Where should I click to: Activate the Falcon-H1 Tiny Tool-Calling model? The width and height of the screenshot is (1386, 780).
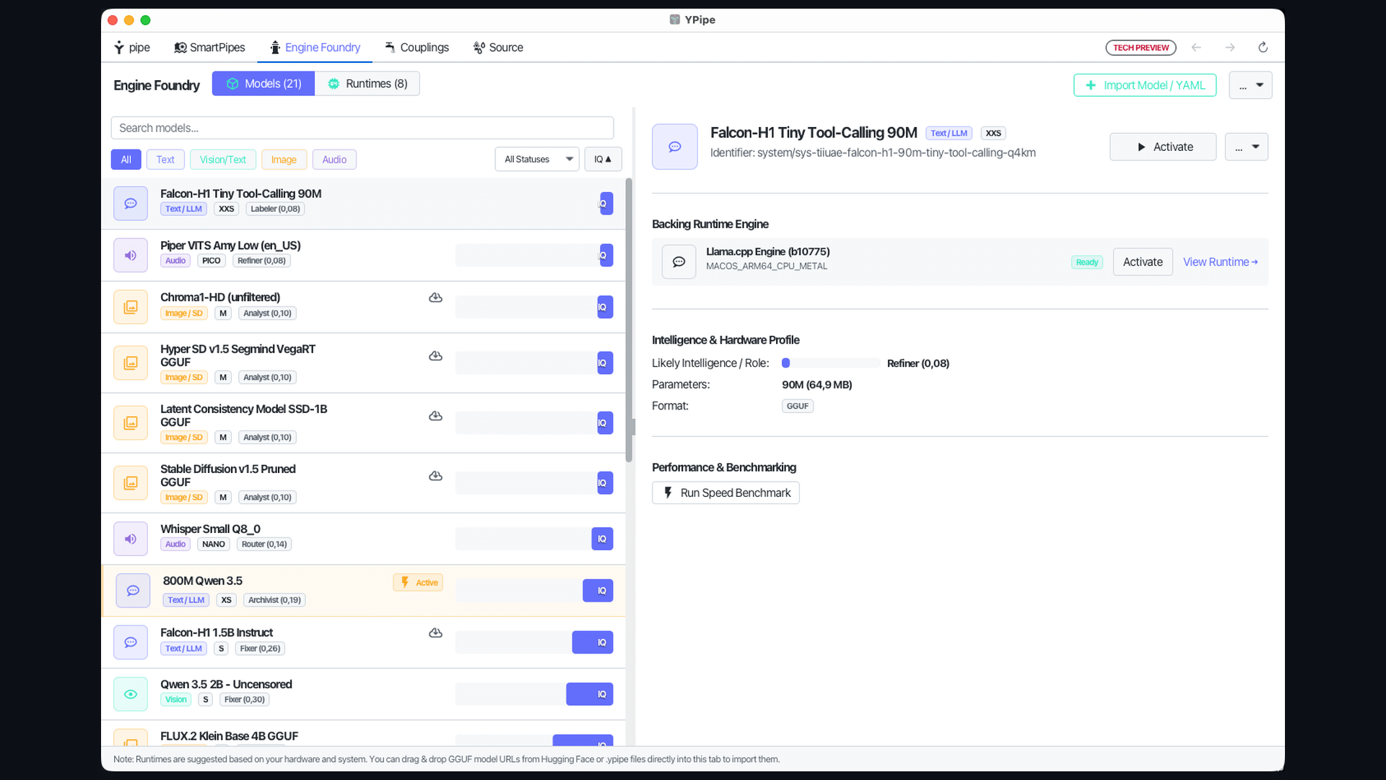coord(1163,147)
